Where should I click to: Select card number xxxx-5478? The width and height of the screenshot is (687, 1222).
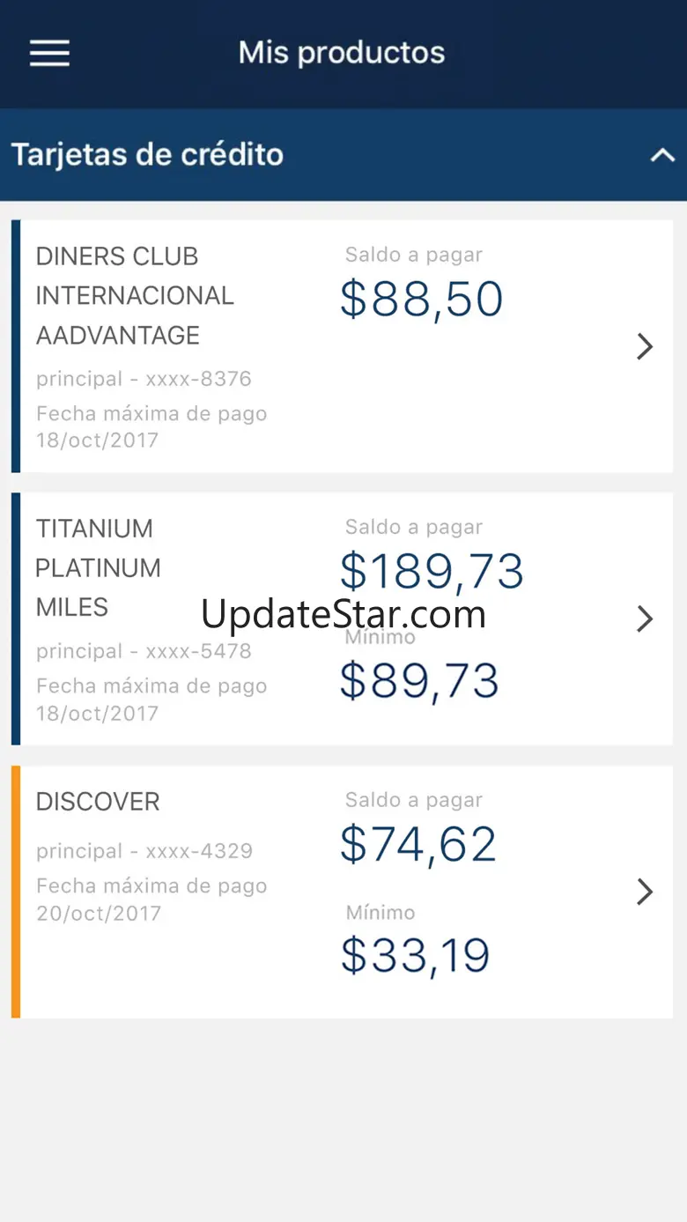tap(198, 651)
